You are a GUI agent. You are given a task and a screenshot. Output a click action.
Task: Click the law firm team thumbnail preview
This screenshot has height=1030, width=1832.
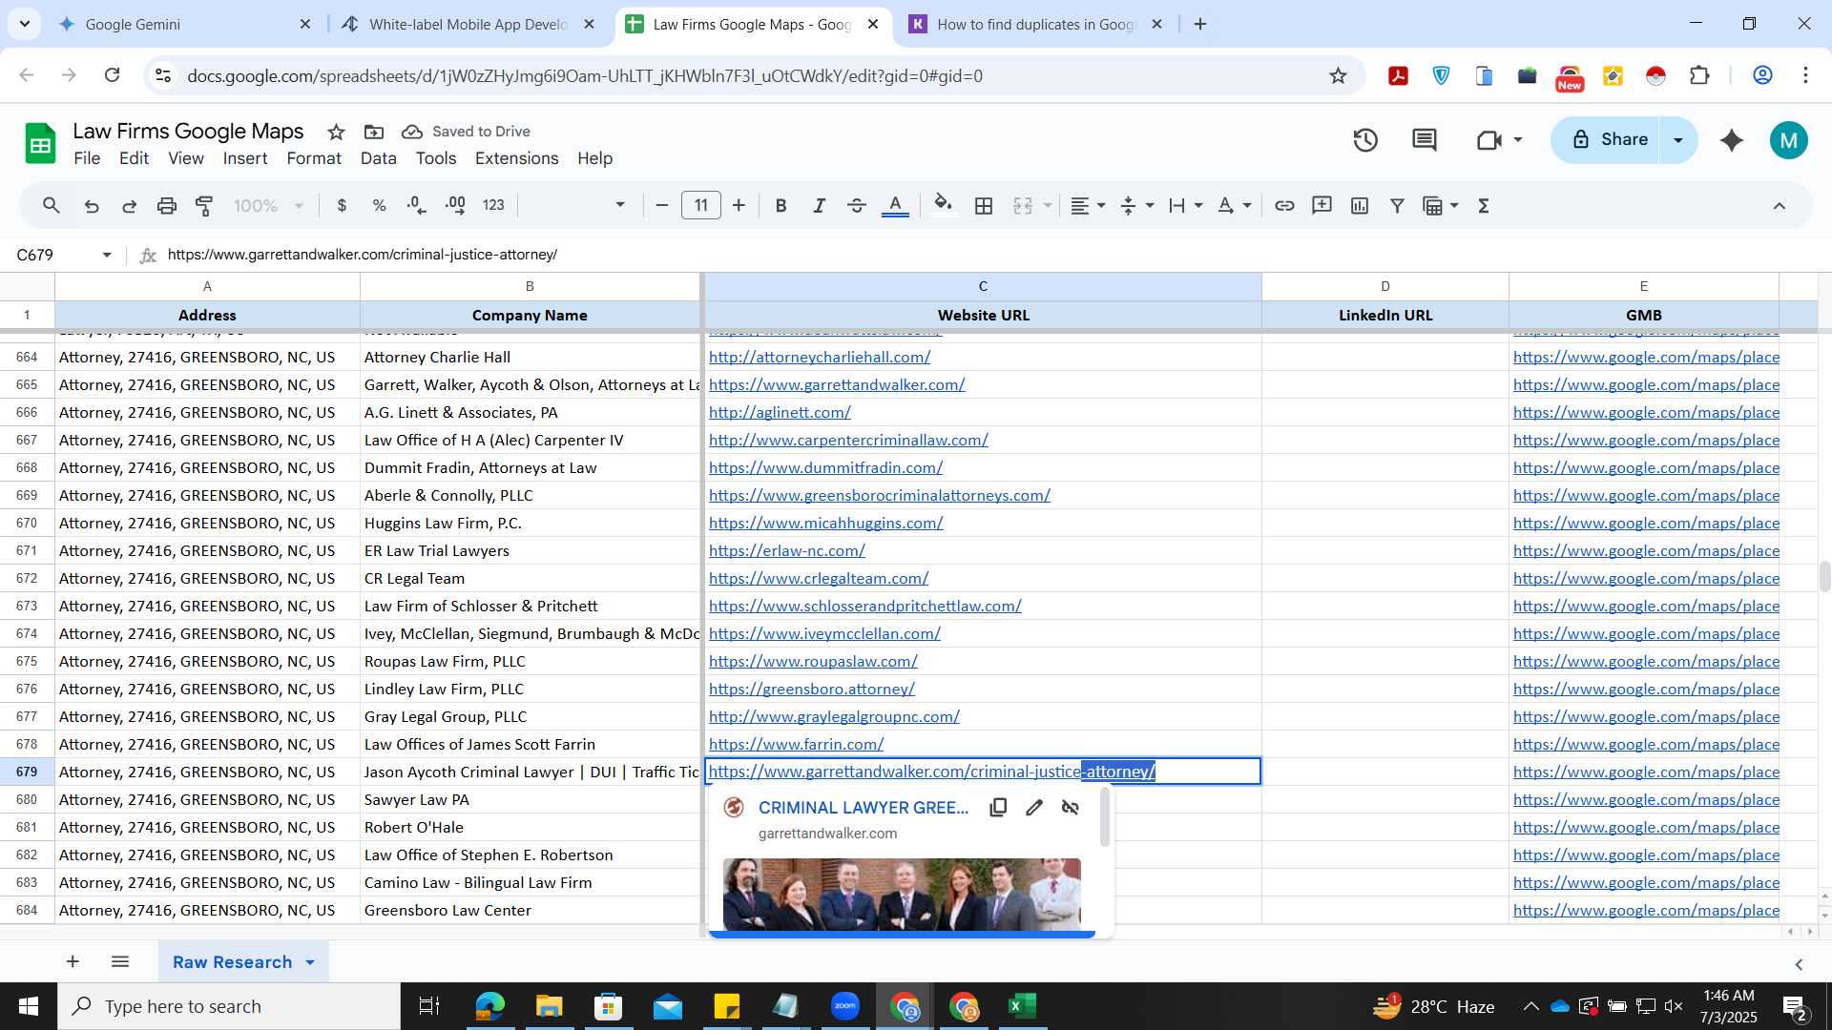coord(902,894)
